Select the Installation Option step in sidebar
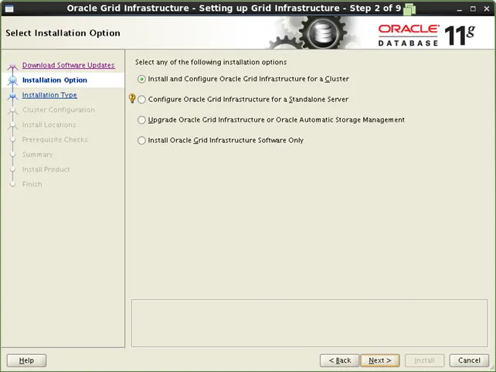The height and width of the screenshot is (372, 496). click(55, 80)
